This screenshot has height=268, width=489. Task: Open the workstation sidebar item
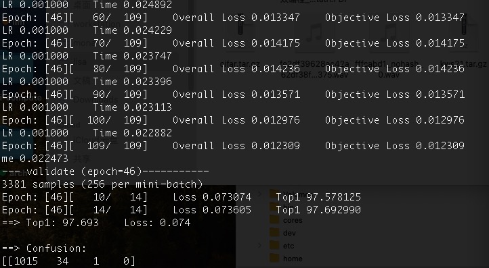98,24
